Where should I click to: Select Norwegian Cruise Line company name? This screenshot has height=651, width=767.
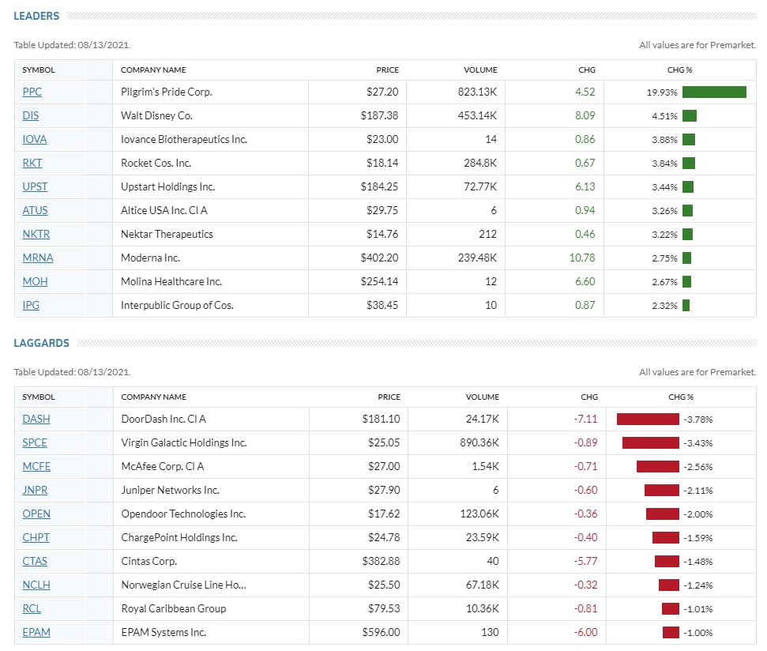(x=184, y=585)
